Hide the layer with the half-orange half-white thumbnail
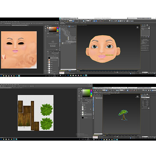The image size is (156, 156). tap(47, 62)
